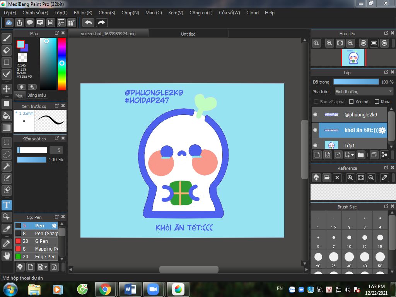
Task: Click the canvas horizontal scrollbar
Action: pos(189,270)
